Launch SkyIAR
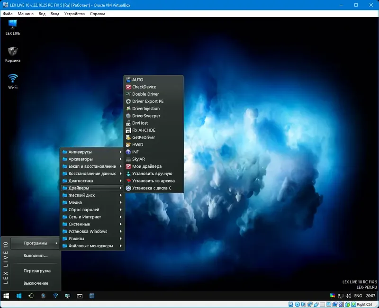 153,159
